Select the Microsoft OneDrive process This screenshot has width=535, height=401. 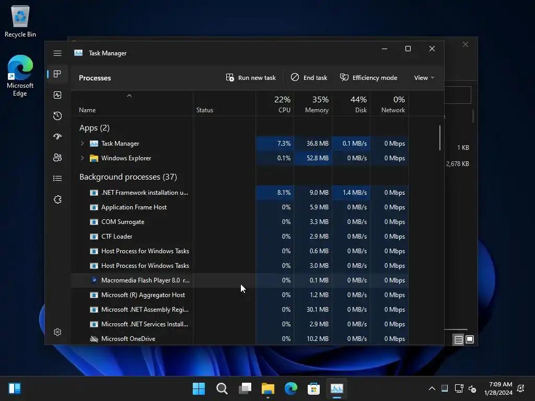[239, 339]
